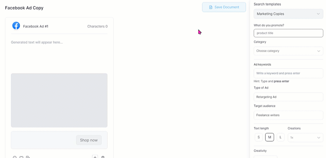The height and width of the screenshot is (158, 326).
Task: Delete the ad with the trash icon
Action: point(103,157)
